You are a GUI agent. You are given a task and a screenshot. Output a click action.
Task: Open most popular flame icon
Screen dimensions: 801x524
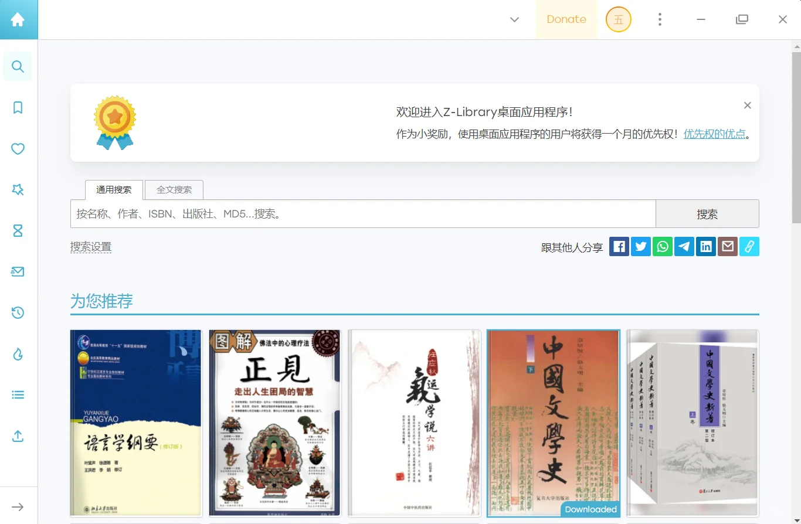pyautogui.click(x=18, y=353)
